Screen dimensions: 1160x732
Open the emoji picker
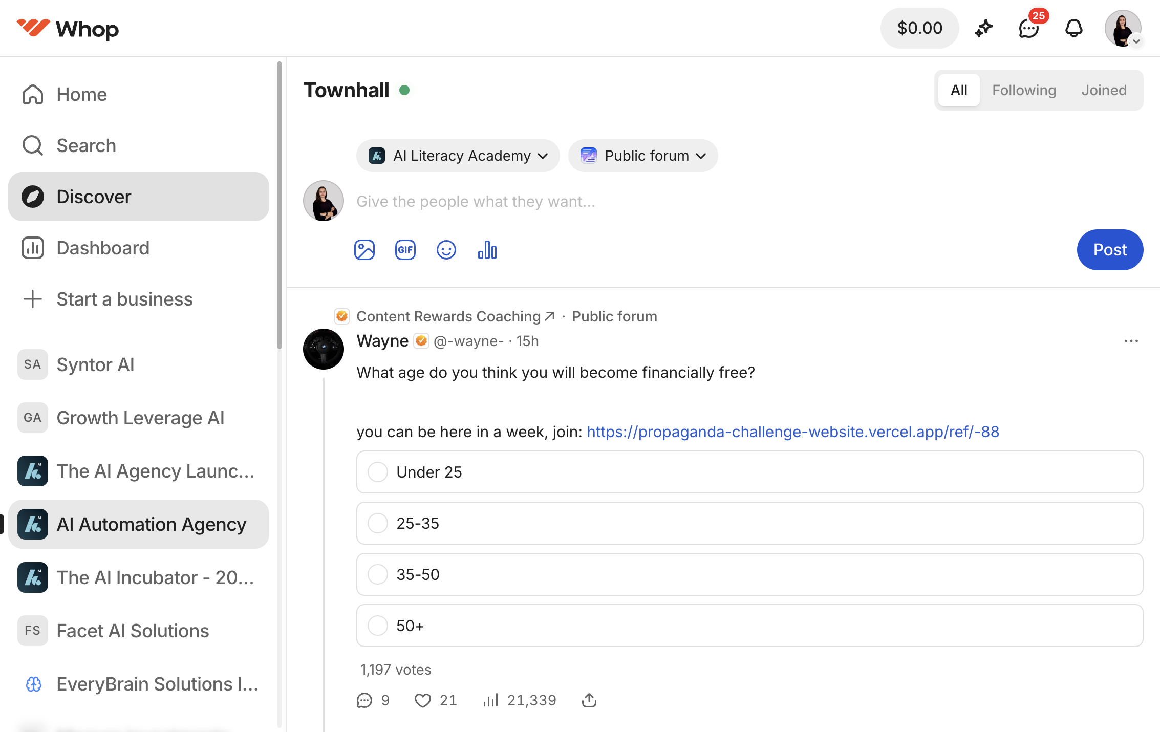coord(446,250)
